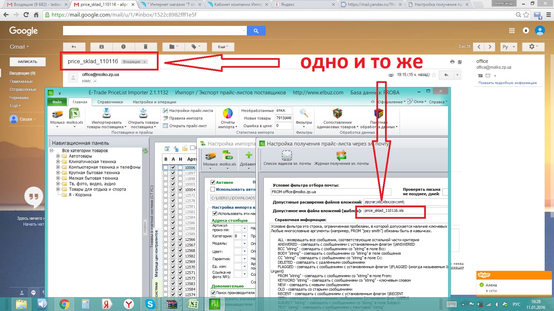This screenshot has width=554, height=311.
Task: Expand the Климатическая техника category
Action: click(x=58, y=162)
